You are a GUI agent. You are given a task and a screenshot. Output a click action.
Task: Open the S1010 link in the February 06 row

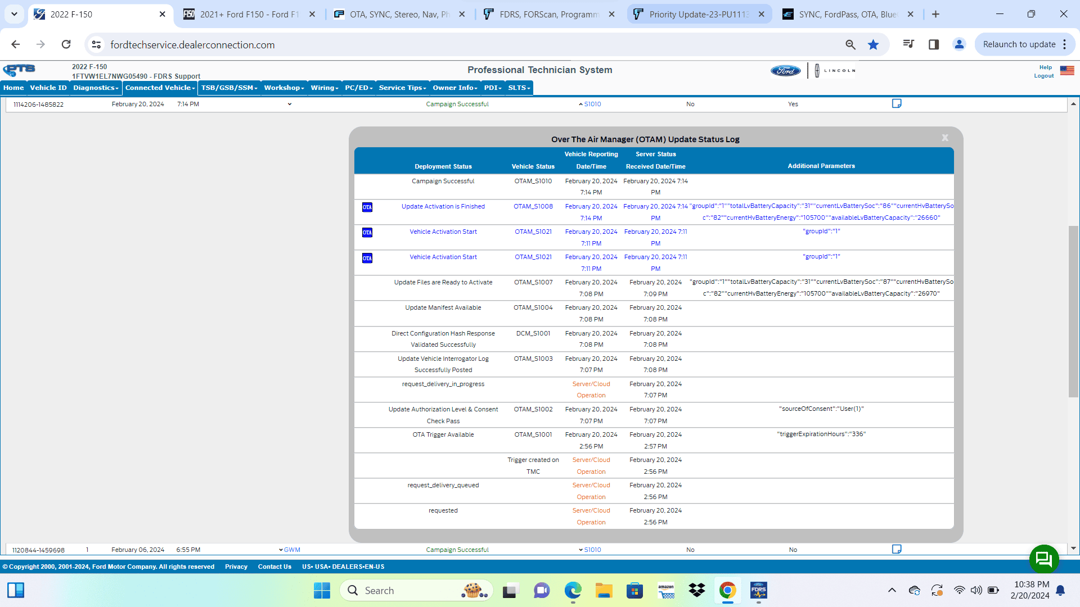592,550
